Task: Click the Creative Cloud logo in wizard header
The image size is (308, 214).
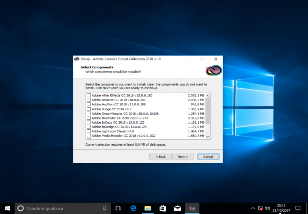Action: click(214, 70)
